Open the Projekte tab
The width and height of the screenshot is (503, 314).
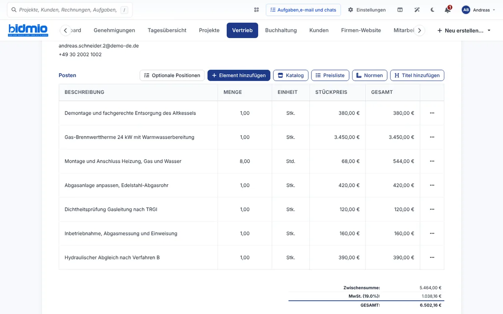(x=209, y=30)
